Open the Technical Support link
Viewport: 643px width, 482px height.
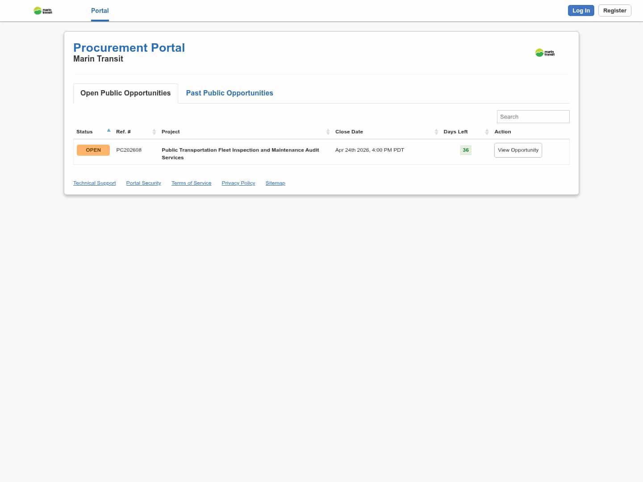point(94,183)
